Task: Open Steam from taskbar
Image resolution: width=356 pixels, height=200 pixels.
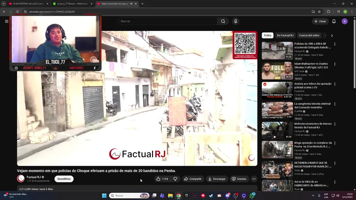Action: [x=211, y=196]
